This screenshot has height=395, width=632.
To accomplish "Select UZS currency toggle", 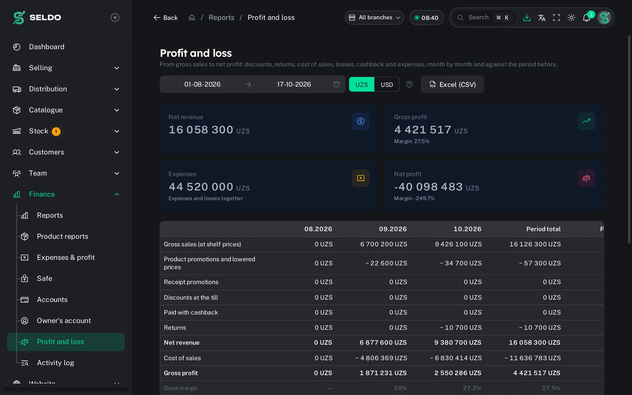I will (362, 85).
